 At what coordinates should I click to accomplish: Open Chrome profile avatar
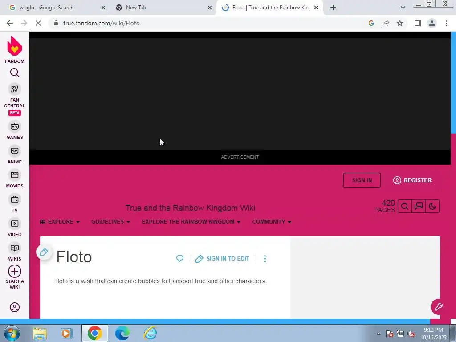point(432,23)
